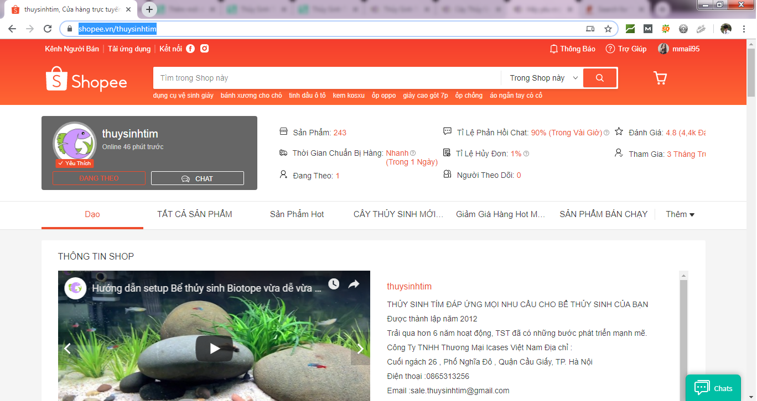The width and height of the screenshot is (757, 401).
Task: Click the Người Theo Dõi count 0
Action: pyautogui.click(x=519, y=176)
